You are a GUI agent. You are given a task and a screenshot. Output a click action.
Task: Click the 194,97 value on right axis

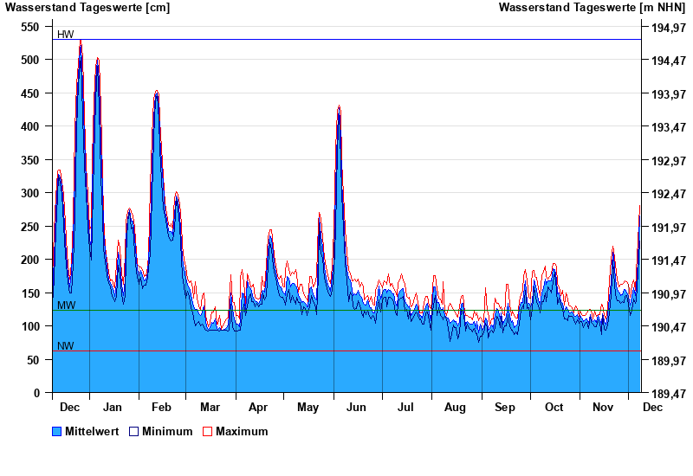[668, 27]
